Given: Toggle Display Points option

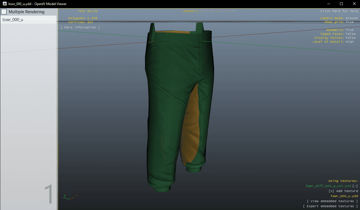Looking at the screenshot, I should [x=350, y=38].
